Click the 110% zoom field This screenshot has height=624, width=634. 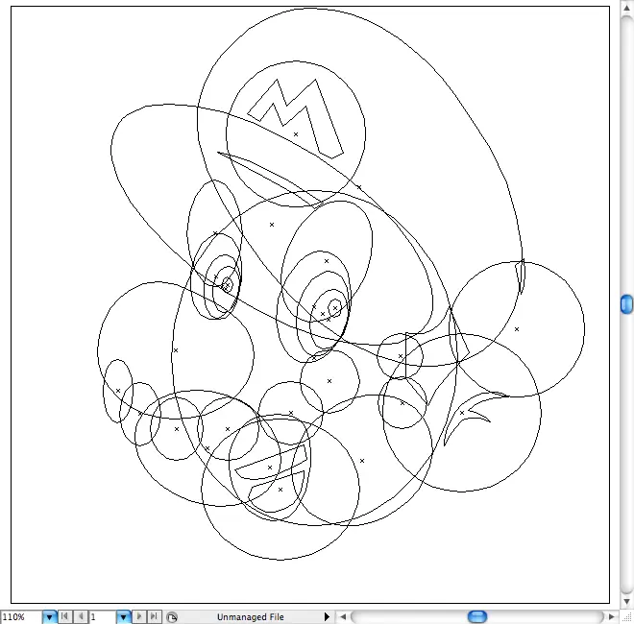(20, 617)
